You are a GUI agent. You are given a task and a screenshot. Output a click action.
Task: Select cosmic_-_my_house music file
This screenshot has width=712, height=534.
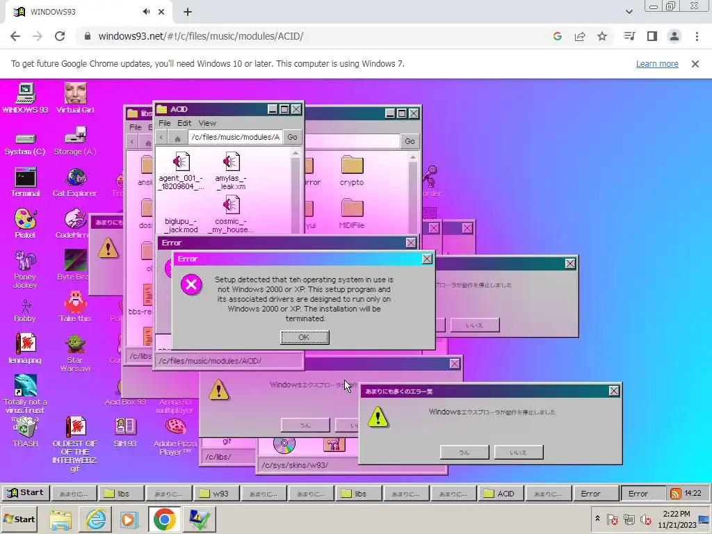click(231, 214)
